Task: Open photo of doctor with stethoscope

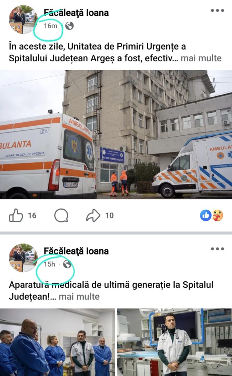Action: (174, 342)
